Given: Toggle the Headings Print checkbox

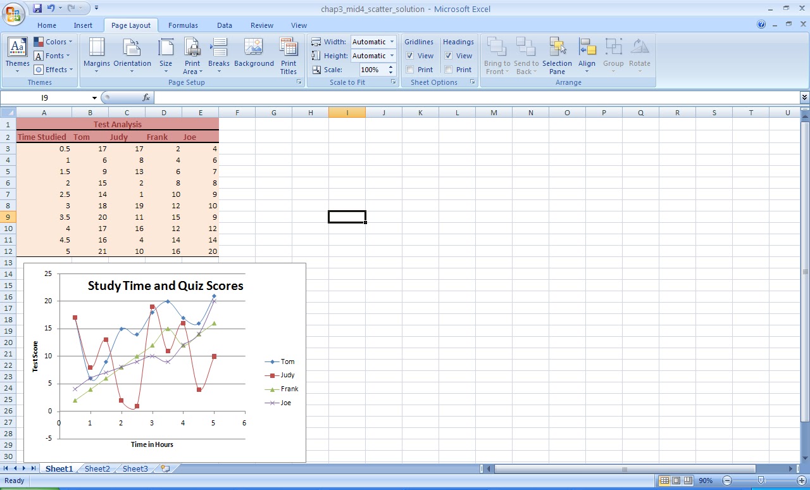Looking at the screenshot, I should point(449,70).
